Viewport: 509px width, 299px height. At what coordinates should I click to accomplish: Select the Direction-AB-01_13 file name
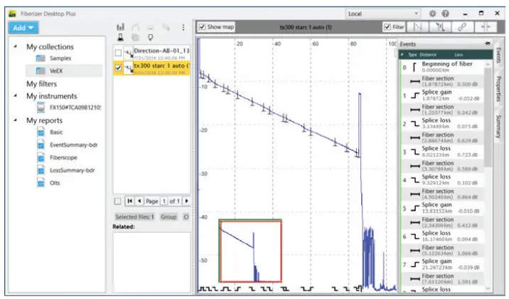pos(161,51)
